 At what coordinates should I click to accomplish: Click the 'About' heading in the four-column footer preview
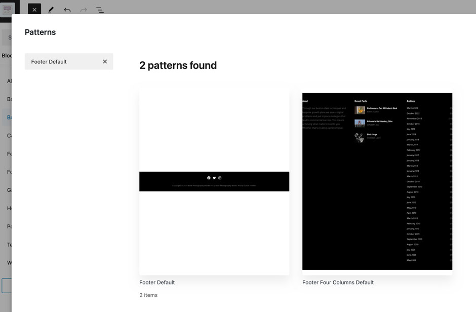tap(305, 101)
